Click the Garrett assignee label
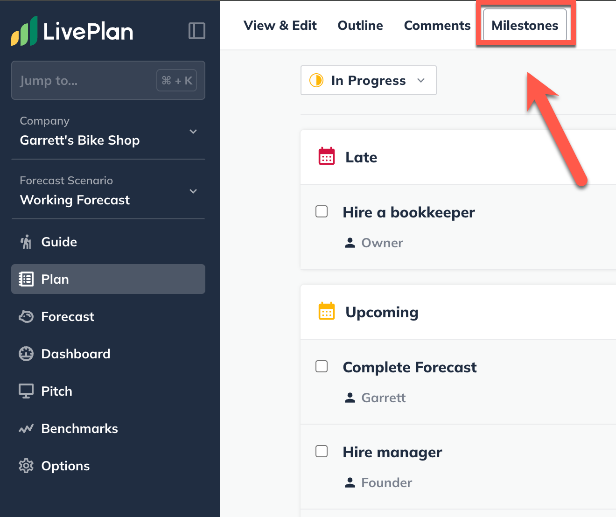Viewport: 616px width, 517px height. [384, 398]
